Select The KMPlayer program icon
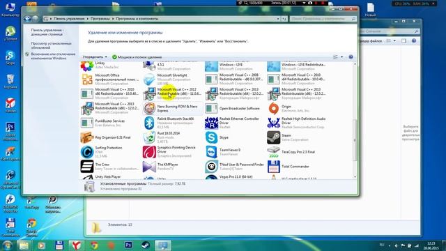446x251 pixels. click(x=149, y=167)
